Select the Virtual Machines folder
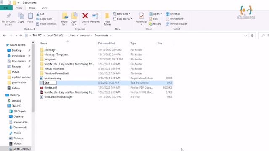269x151 pixels. tap(54, 69)
